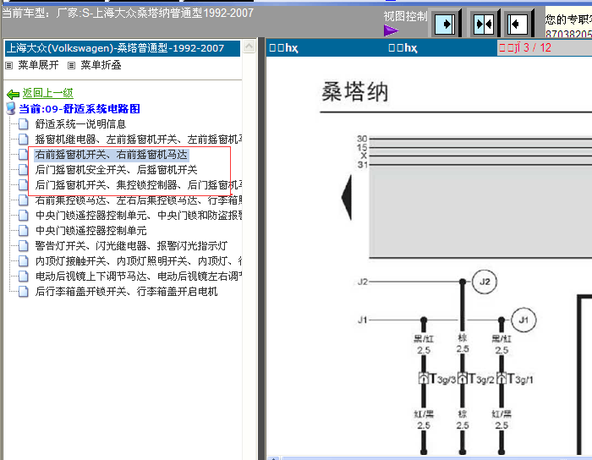
Task: Click document icon beside 右前集控锁马达
Action: (x=24, y=200)
